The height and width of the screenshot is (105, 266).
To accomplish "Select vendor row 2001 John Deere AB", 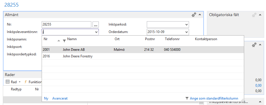I will (143, 50).
